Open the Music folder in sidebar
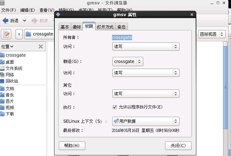 pos(10,95)
